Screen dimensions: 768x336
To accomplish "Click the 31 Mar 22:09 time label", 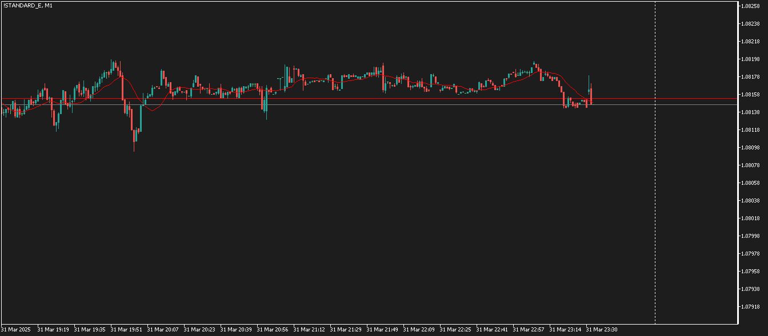I will [x=419, y=329].
